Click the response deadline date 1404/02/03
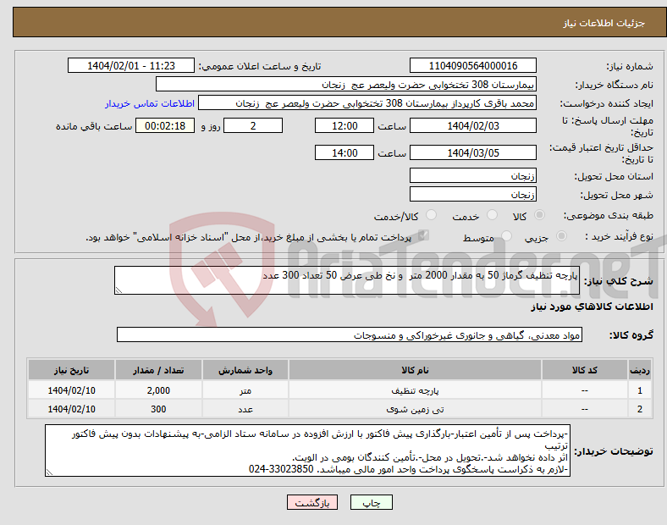 (x=472, y=125)
